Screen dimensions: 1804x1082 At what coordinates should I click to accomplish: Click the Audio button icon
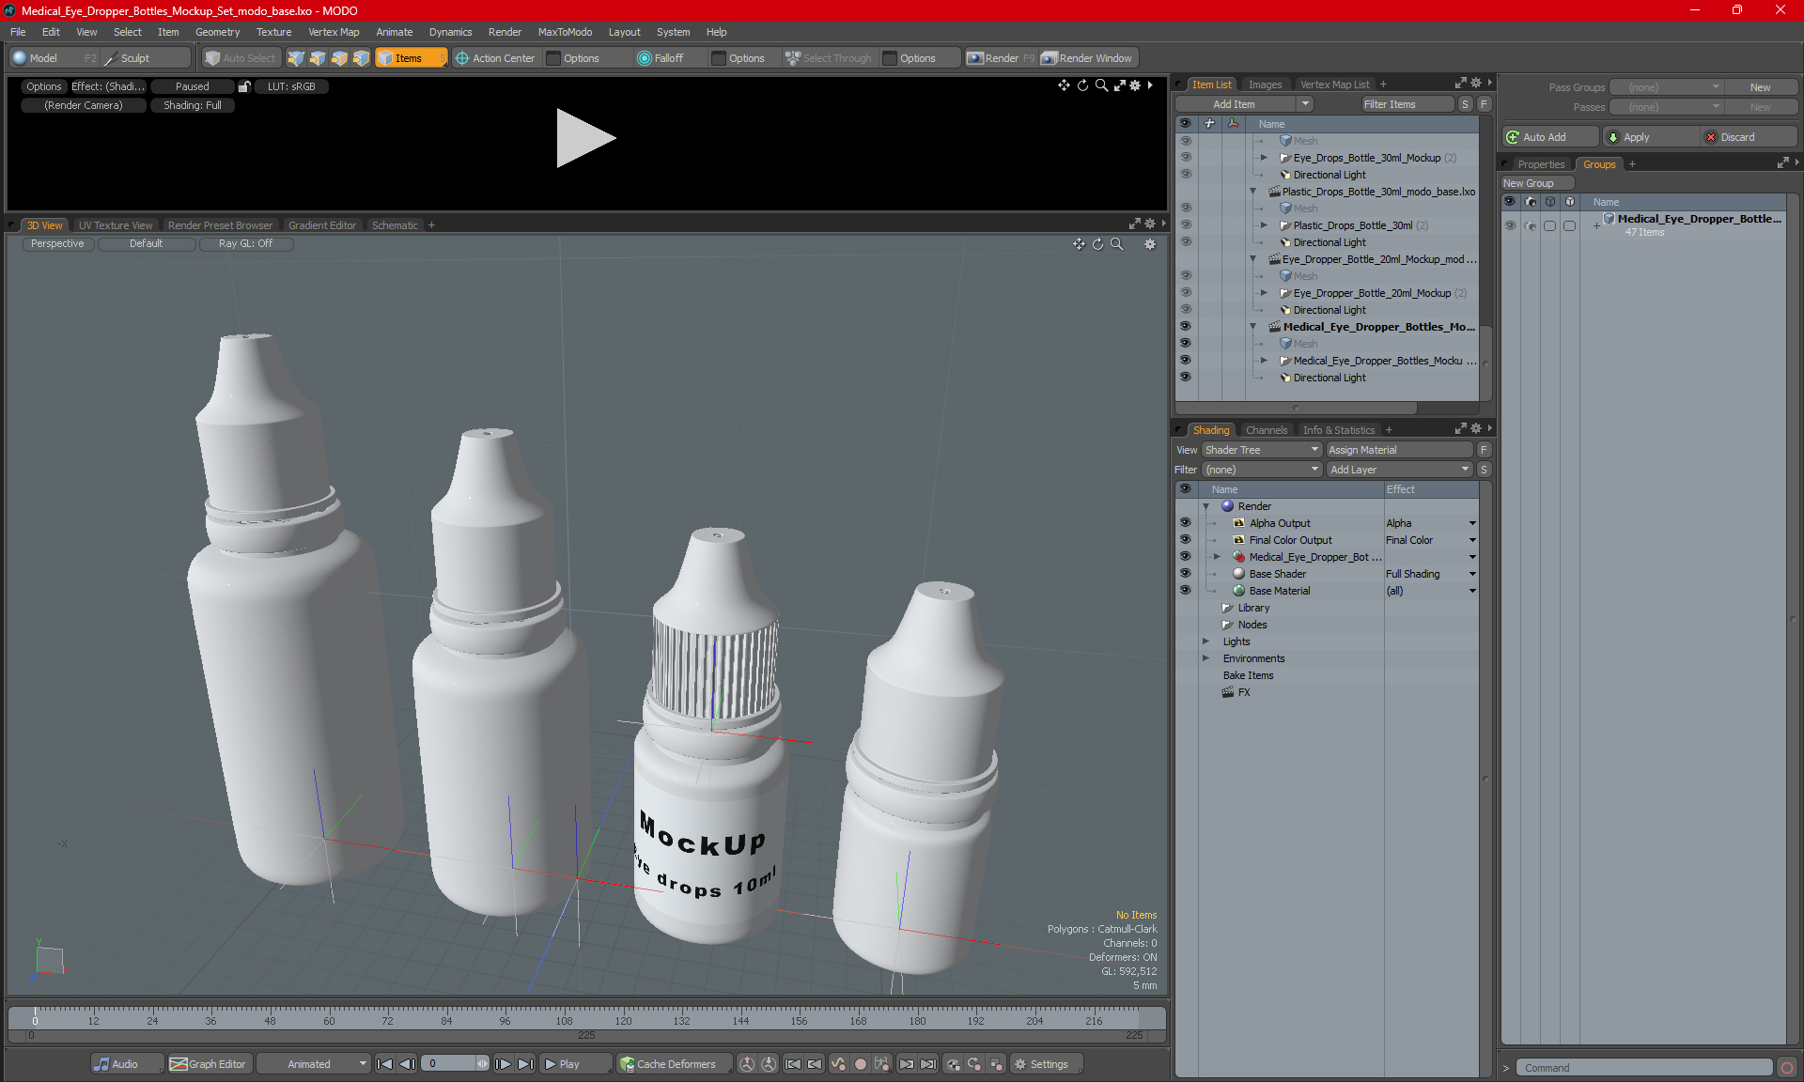click(x=101, y=1064)
